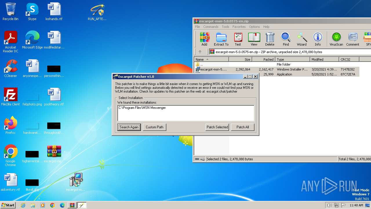Open CCleaner desktop shortcut
Image resolution: width=371 pixels, height=209 pixels.
[10, 69]
